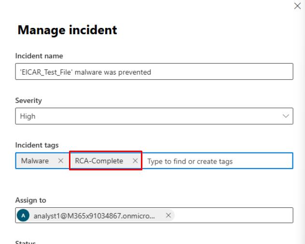Viewport: 305px width, 244px height.
Task: Click the 'Incident tags' field label
Action: 34,145
